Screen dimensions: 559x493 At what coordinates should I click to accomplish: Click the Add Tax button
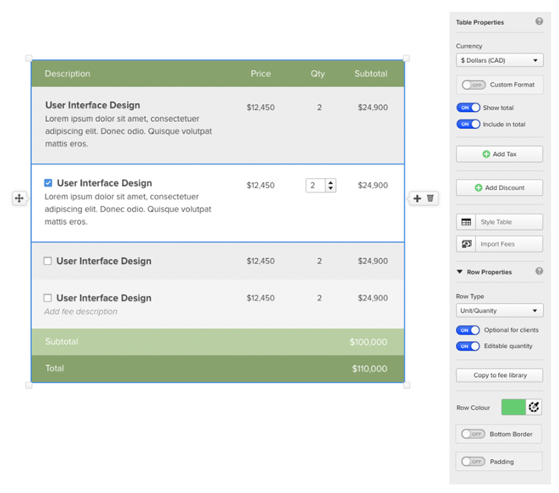(x=499, y=154)
